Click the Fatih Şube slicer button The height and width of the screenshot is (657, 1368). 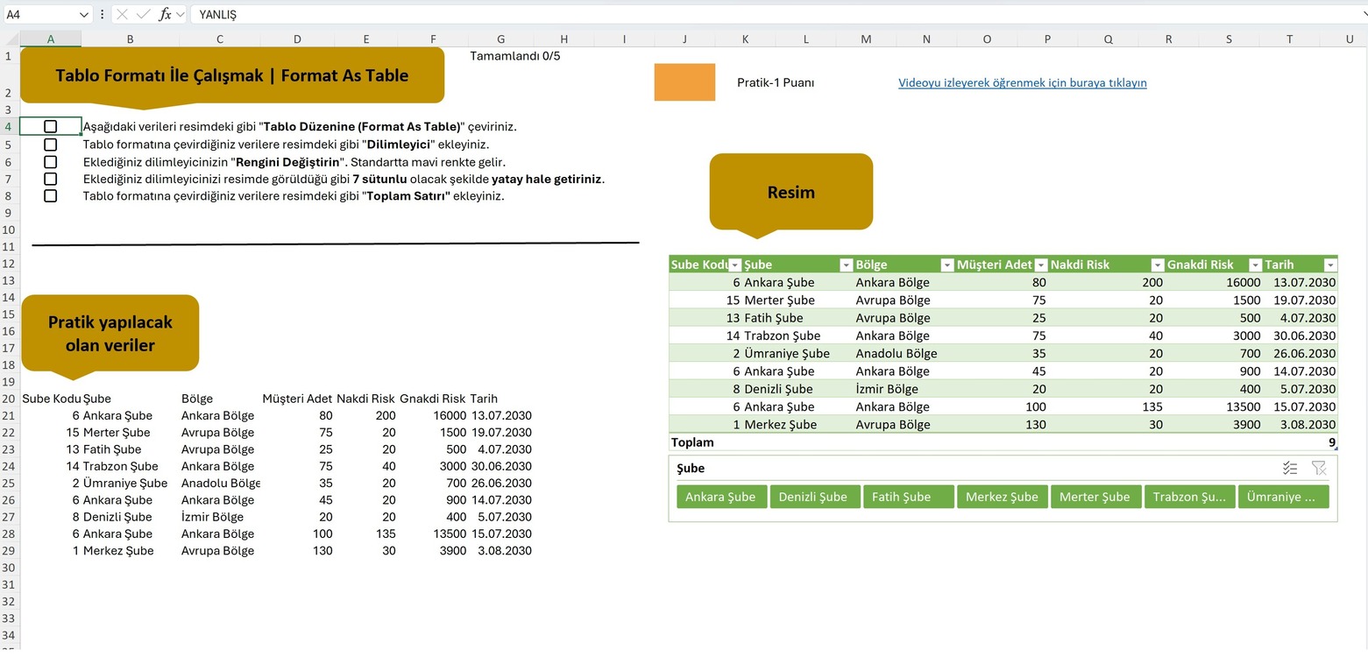pos(909,497)
